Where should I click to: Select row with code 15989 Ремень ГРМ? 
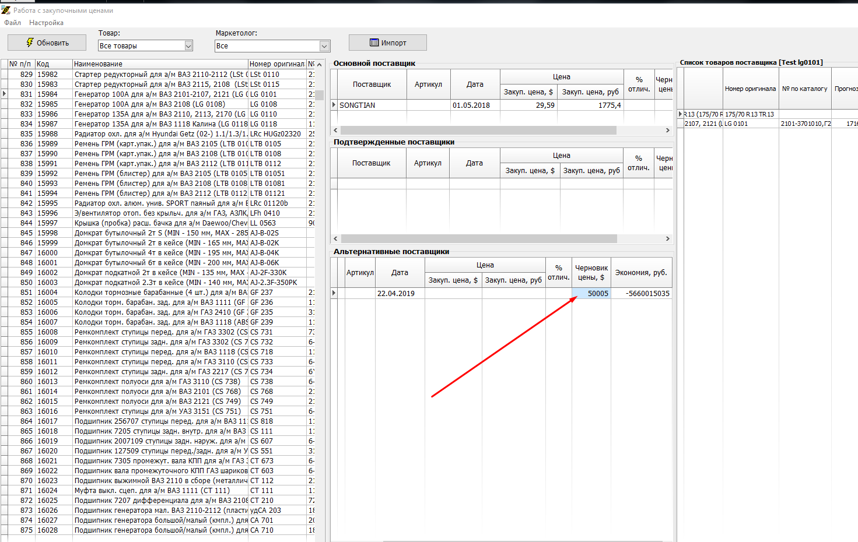157,143
